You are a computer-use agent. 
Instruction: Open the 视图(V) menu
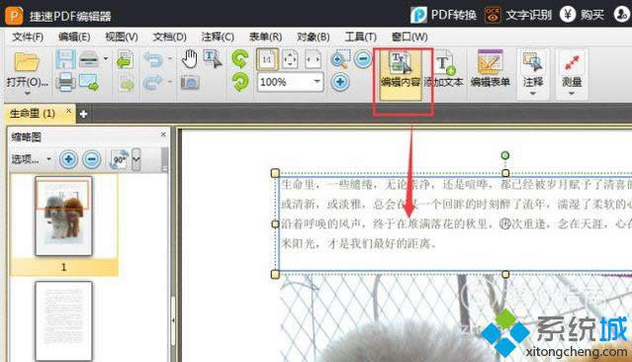[x=122, y=37]
